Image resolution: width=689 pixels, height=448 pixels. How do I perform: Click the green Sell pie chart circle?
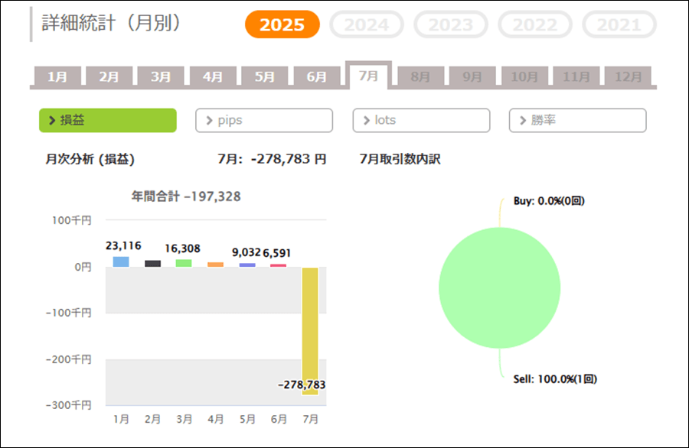pos(500,288)
